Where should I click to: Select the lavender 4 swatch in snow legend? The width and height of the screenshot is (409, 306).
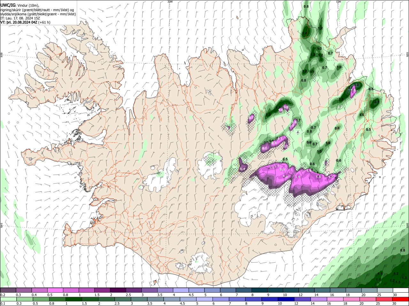[181, 290]
